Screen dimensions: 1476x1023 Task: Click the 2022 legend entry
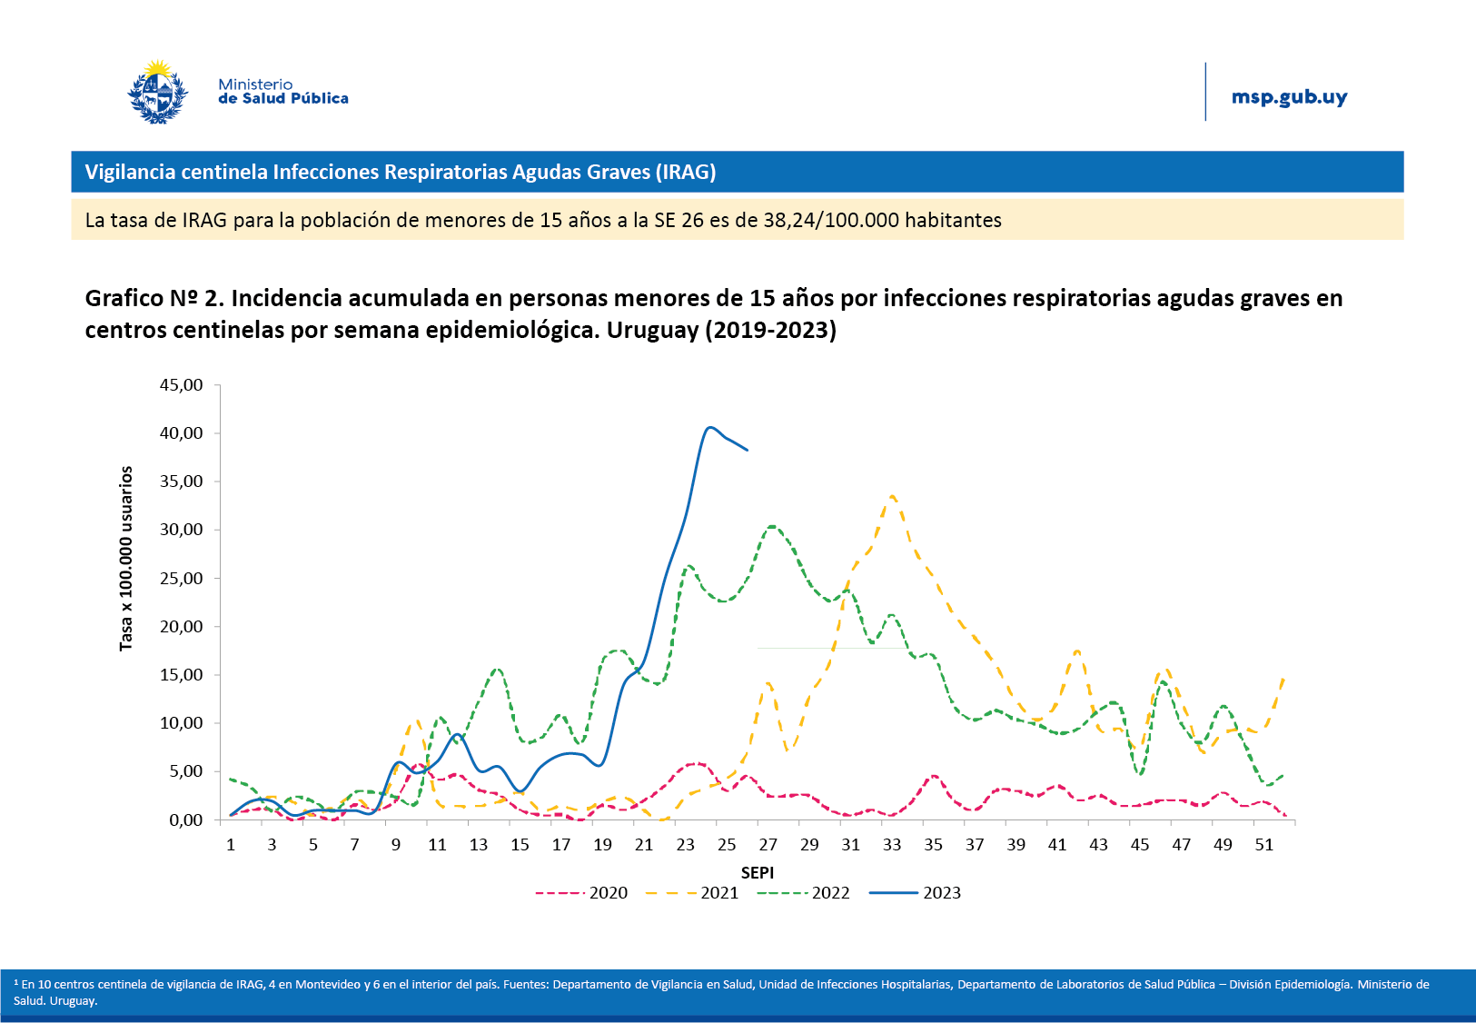pyautogui.click(x=804, y=892)
